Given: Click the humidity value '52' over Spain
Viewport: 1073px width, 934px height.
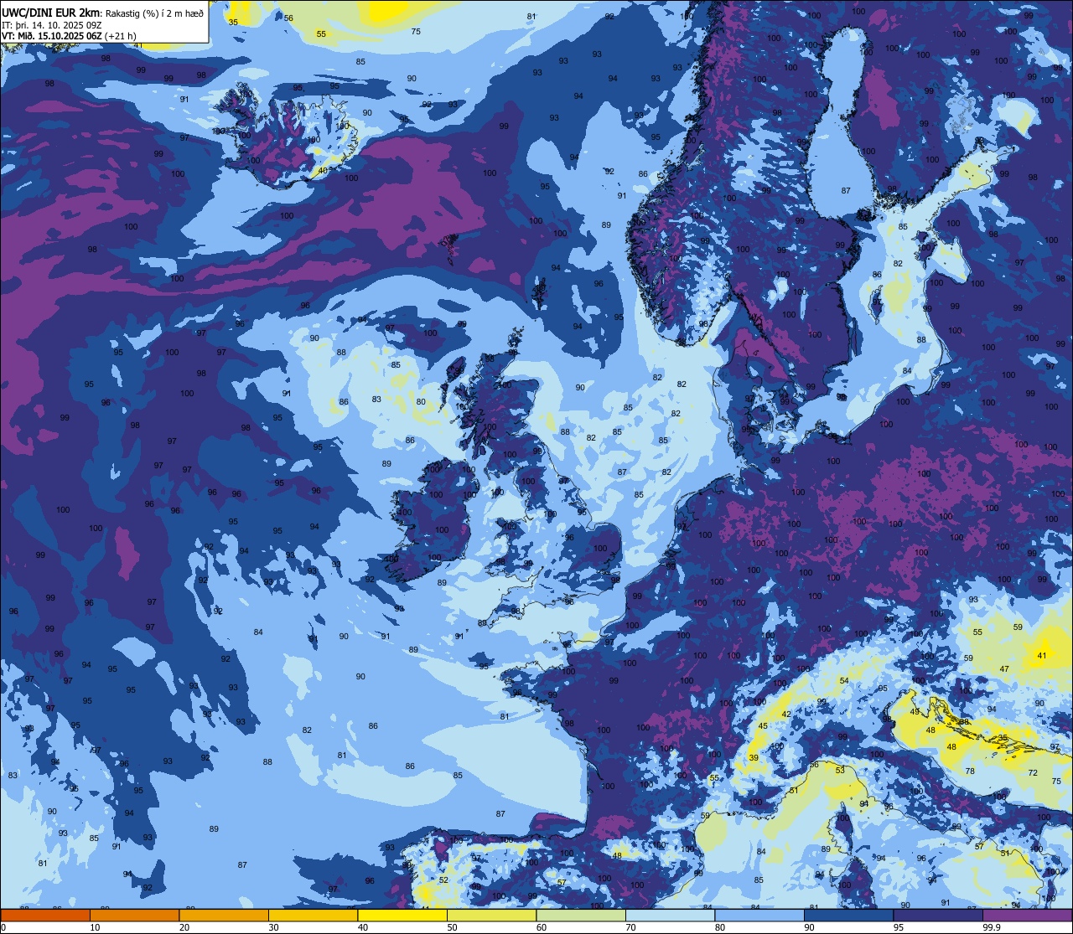Looking at the screenshot, I should coord(443,880).
